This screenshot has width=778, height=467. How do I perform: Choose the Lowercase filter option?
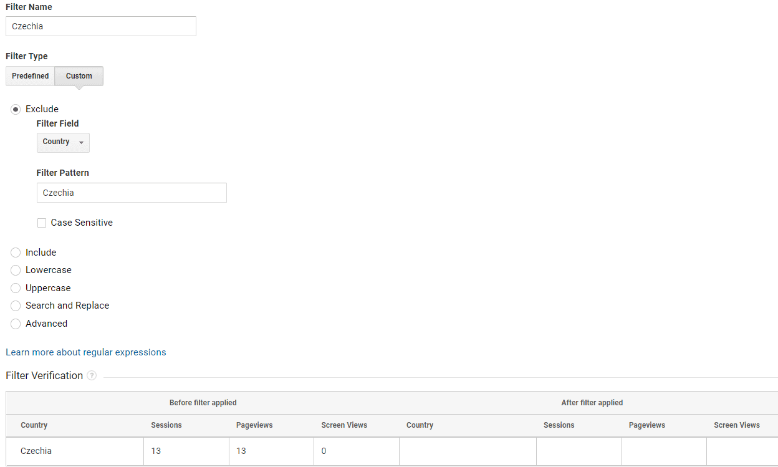point(16,270)
